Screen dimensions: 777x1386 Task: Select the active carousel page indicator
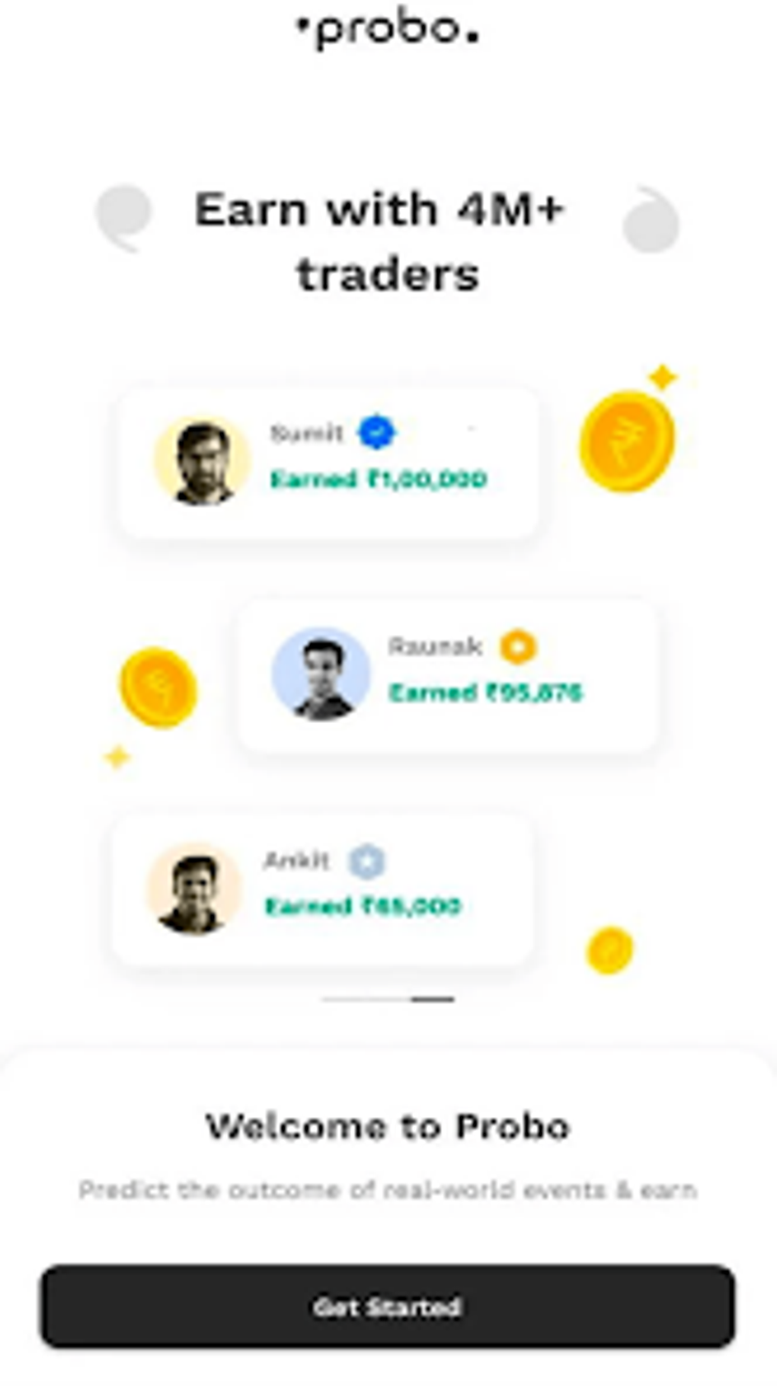point(433,998)
